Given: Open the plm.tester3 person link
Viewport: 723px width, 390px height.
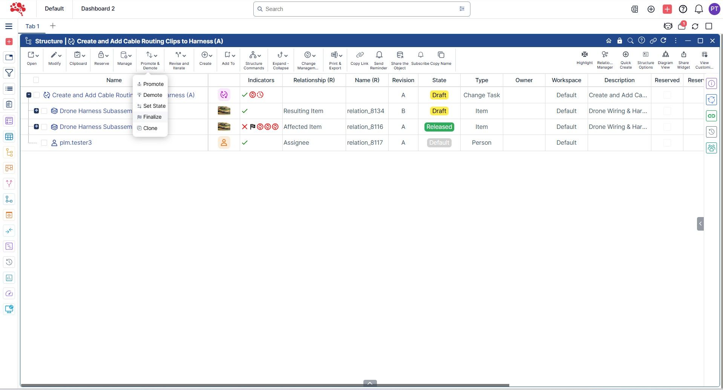Looking at the screenshot, I should point(75,143).
